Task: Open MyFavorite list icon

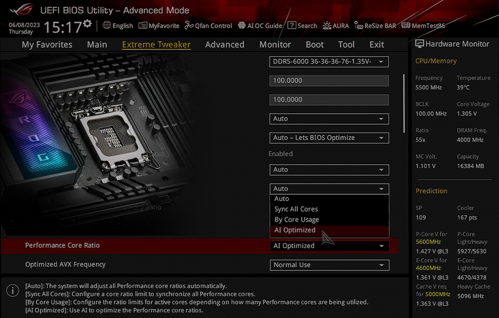Action: 143,25
